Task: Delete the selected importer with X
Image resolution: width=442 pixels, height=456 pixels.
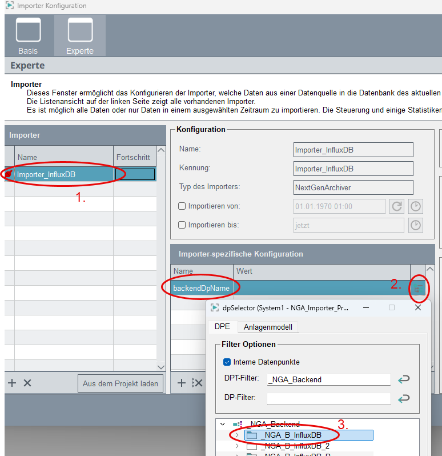Action: coord(27,383)
